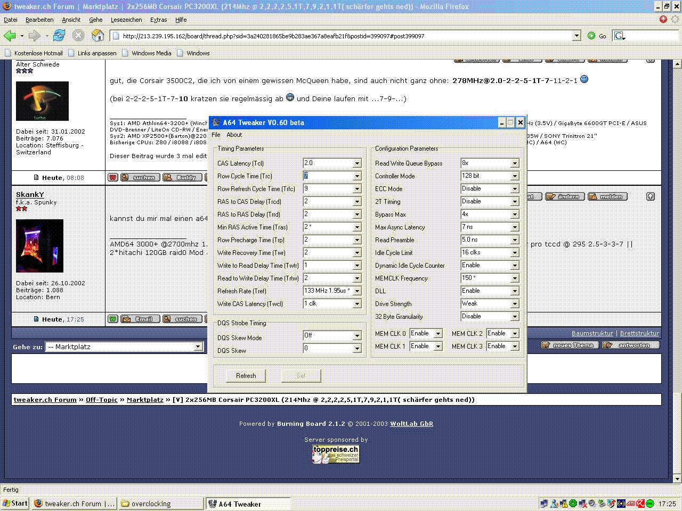The image size is (682, 511).
Task: Open the MEMCLK Frequency dropdown
Action: pos(515,278)
